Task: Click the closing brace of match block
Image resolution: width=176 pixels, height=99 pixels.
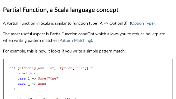Action: (x=15, y=89)
